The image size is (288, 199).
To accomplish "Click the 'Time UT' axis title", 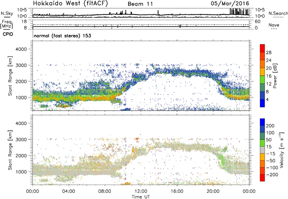I will 141,197.
